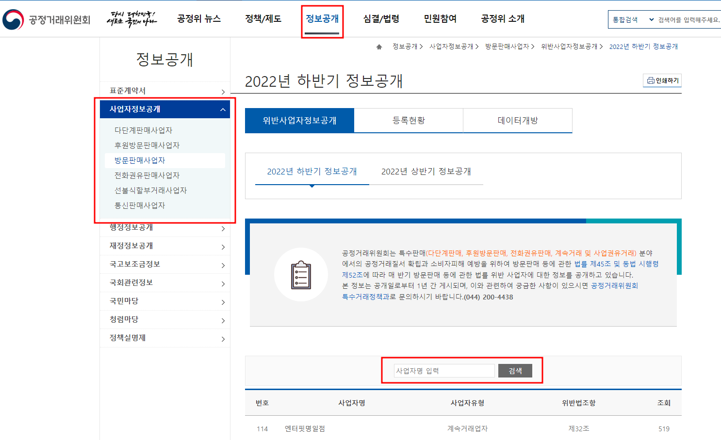Screen dimensions: 721x440
Task: Click 제32조 cell in row 114
Action: pos(579,429)
